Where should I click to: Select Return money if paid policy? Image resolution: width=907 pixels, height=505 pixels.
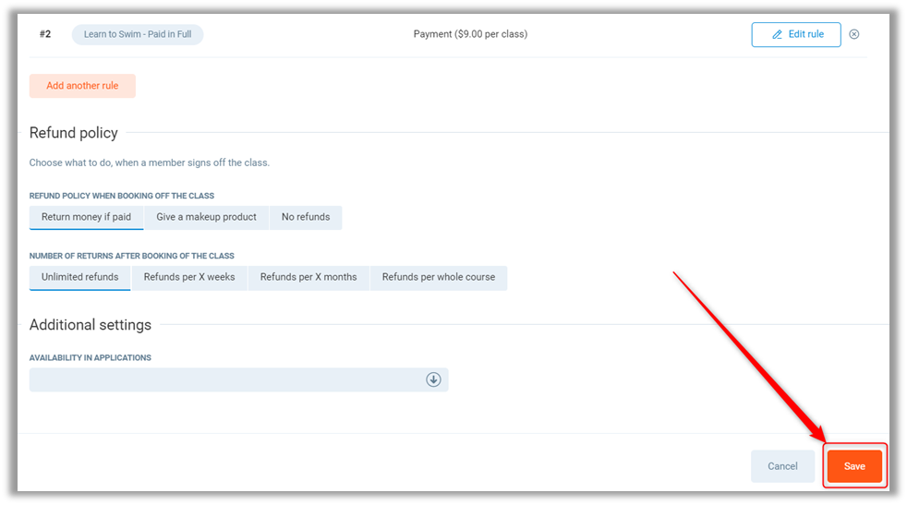[86, 217]
